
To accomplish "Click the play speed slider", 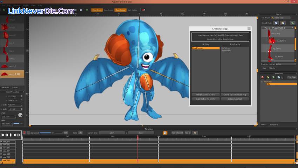I will [x=46, y=133].
